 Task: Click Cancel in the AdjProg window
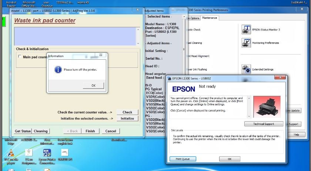coord(110,131)
